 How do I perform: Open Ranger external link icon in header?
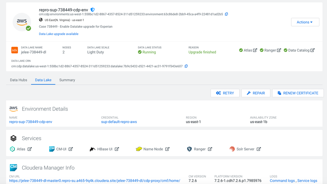[279, 50]
